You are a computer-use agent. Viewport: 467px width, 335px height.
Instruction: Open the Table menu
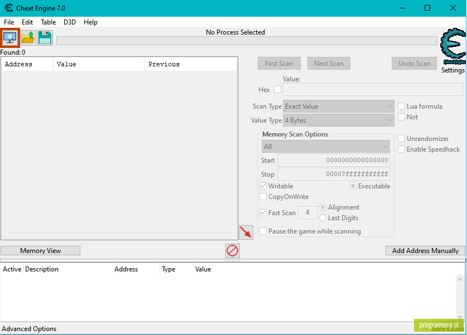(48, 22)
